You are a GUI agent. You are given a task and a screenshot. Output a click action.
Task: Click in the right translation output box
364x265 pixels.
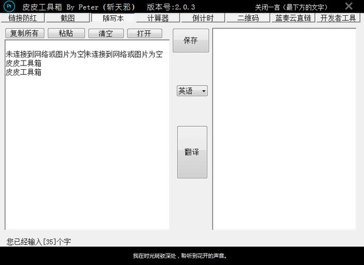click(x=284, y=129)
